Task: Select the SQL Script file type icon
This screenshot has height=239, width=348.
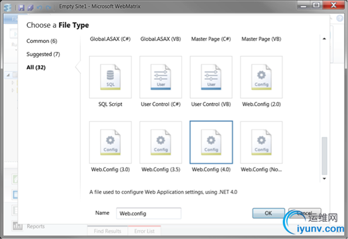Action: pos(110,77)
